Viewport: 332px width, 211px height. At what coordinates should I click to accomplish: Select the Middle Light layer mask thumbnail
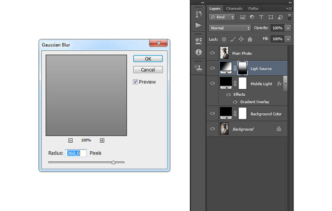(x=242, y=83)
